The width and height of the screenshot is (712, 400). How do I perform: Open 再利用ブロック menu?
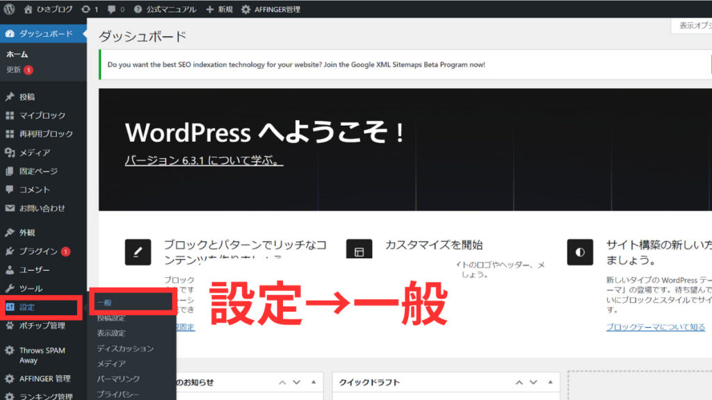click(x=43, y=134)
